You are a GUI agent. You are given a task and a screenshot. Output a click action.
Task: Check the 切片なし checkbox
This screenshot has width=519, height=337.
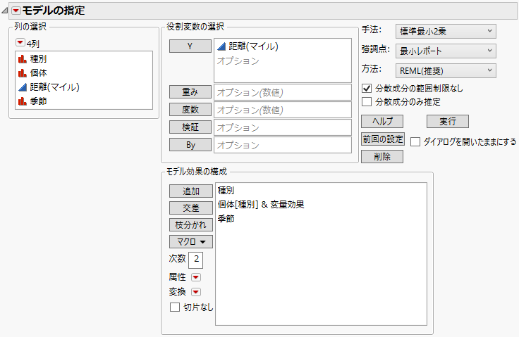pos(175,307)
